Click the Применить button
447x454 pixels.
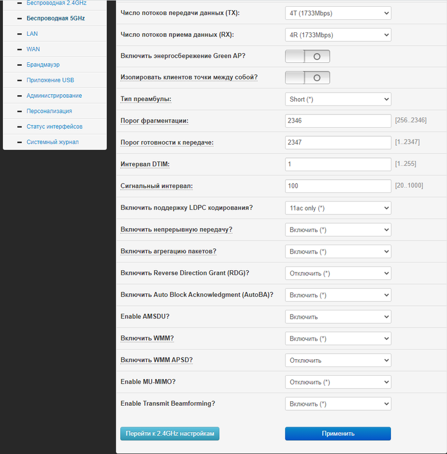[338, 434]
